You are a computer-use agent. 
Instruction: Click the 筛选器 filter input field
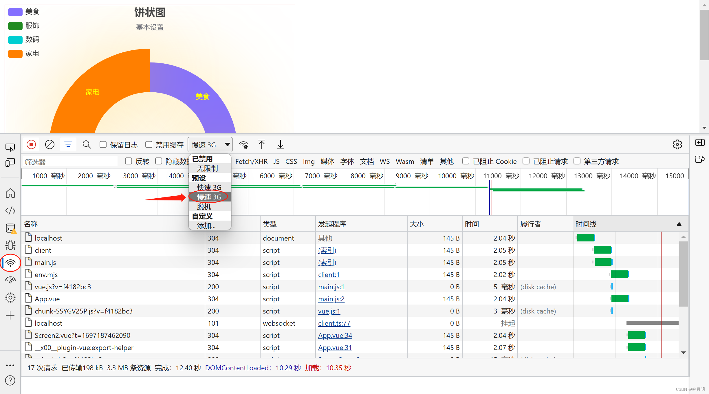(70, 162)
